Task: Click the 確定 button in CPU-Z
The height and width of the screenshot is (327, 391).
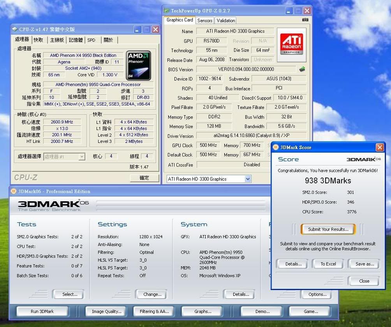Action: [144, 178]
